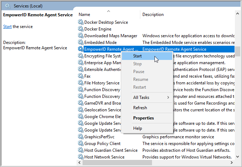Click the Host Network Service icon
The height and width of the screenshot is (167, 242).
pyautogui.click(x=81, y=157)
